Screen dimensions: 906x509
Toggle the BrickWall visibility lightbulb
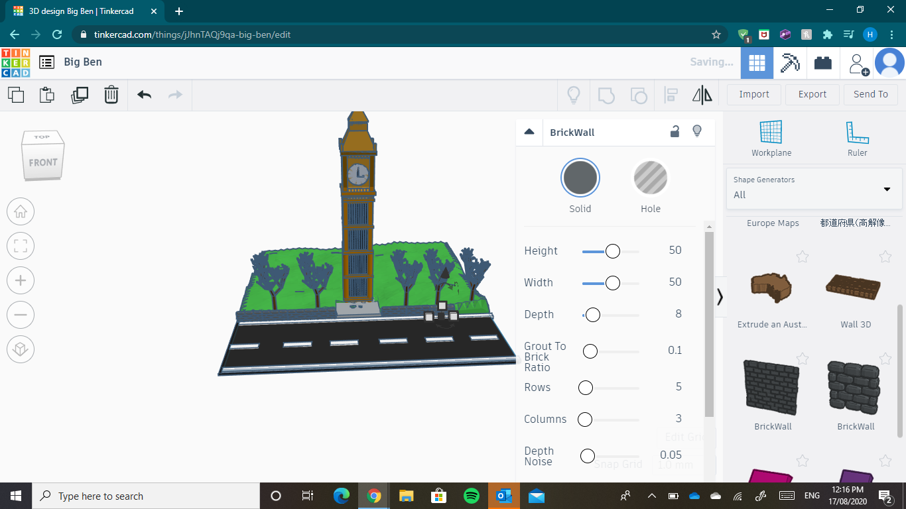point(697,131)
